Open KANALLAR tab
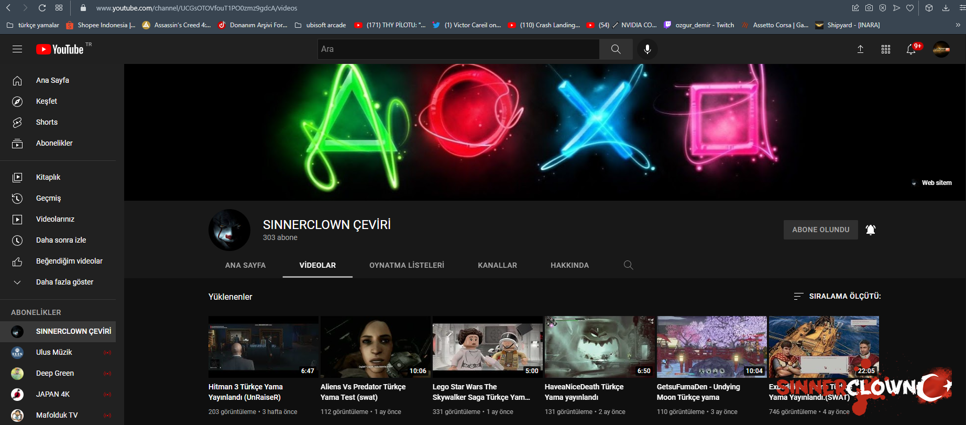Screen dimensions: 966x425 (x=497, y=265)
